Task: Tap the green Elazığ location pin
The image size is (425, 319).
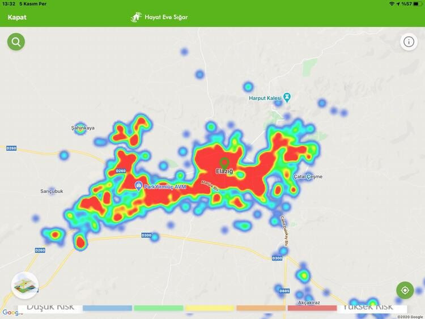Action: tap(224, 162)
